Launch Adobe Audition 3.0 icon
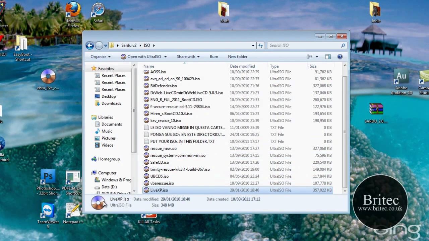Screen dimensions: 429x241 (x=401, y=82)
